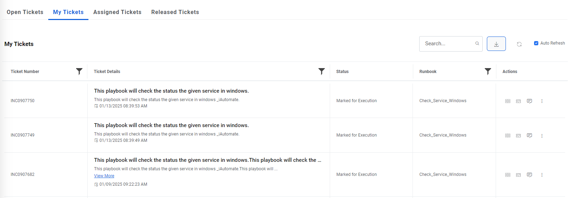This screenshot has width=570, height=198.
Task: Open the Ticket Number column filter
Action: [79, 71]
